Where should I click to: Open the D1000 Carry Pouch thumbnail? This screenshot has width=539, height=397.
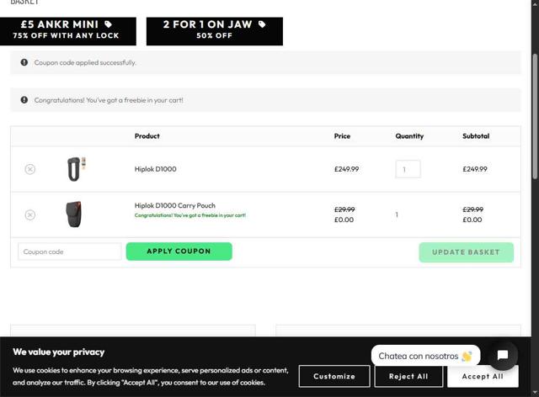73,214
